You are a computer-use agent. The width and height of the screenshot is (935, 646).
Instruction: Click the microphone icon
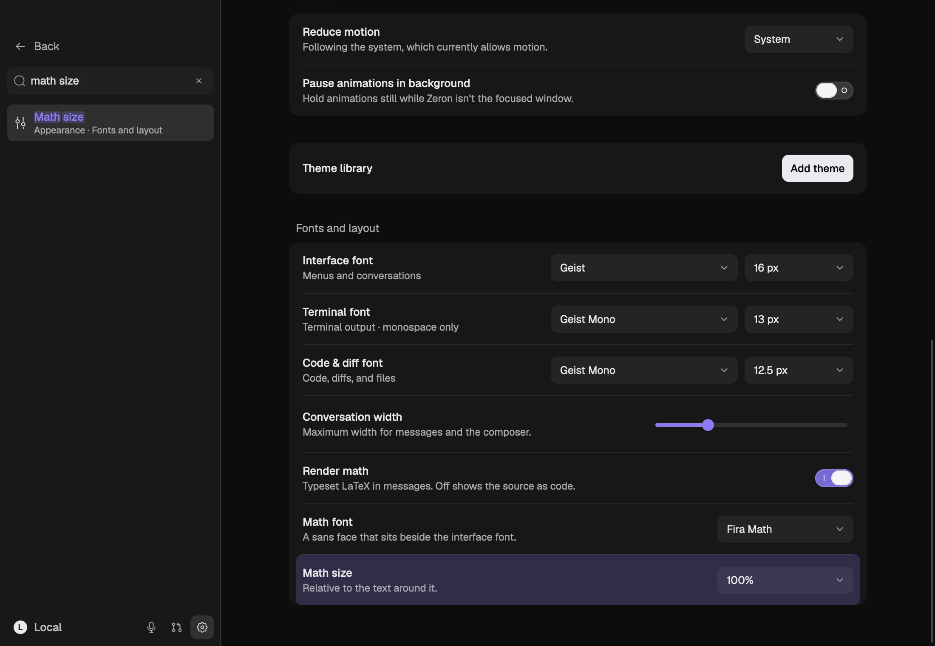pyautogui.click(x=151, y=627)
